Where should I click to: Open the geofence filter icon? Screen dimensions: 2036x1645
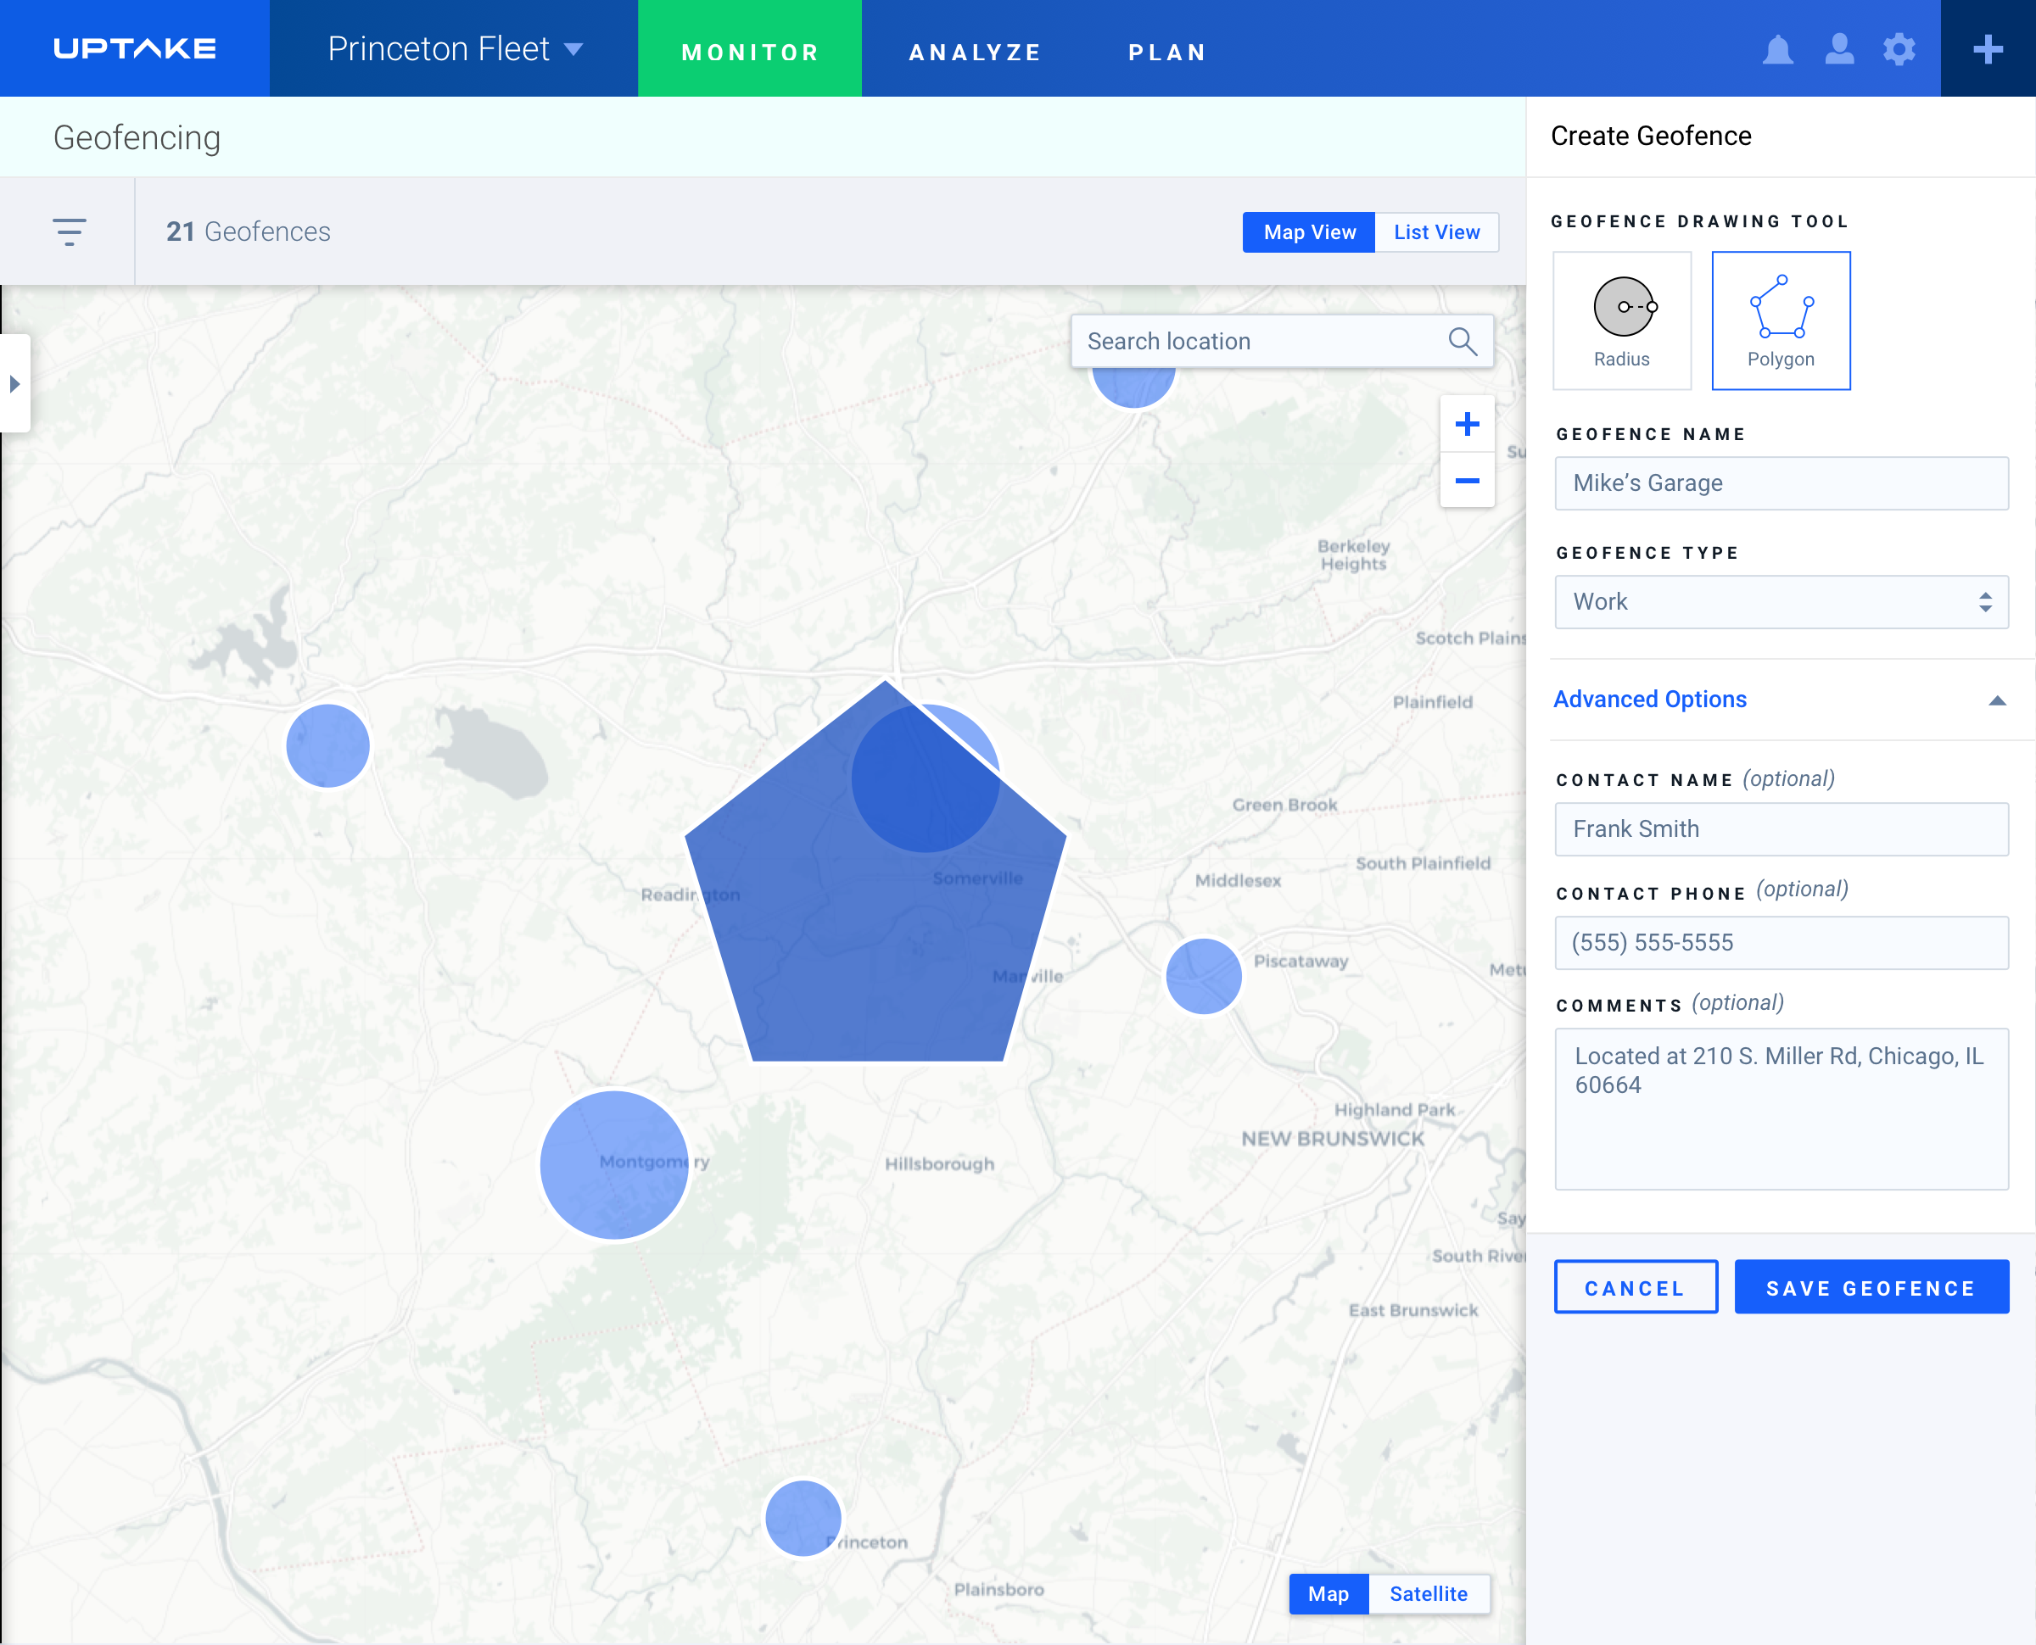point(70,231)
